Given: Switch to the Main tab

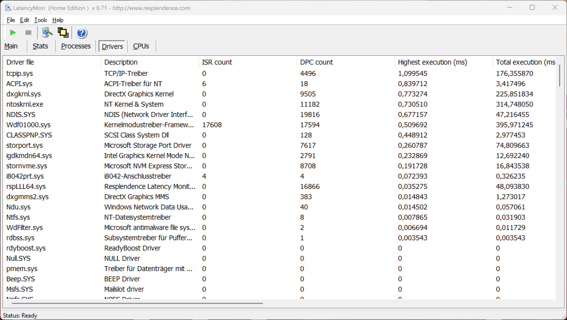Looking at the screenshot, I should tap(11, 46).
